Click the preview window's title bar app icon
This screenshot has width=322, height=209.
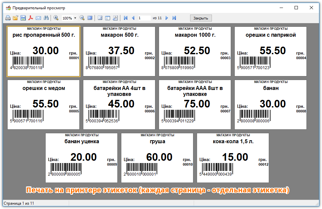point(8,8)
